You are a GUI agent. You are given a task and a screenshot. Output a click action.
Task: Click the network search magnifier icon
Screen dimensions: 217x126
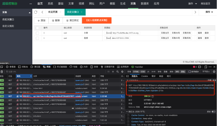pyautogui.click(x=118, y=72)
